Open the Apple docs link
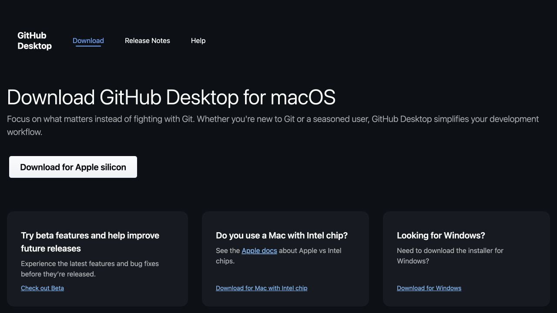 [259, 250]
